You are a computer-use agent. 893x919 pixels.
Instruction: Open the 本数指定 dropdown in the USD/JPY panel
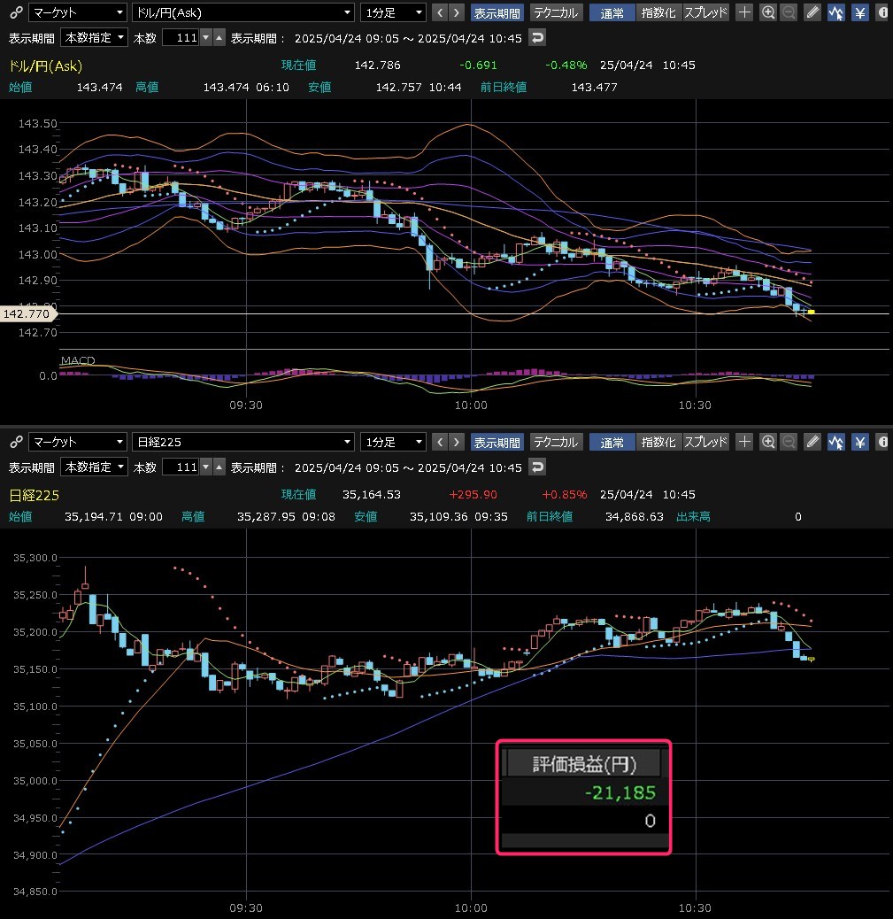tap(94, 38)
